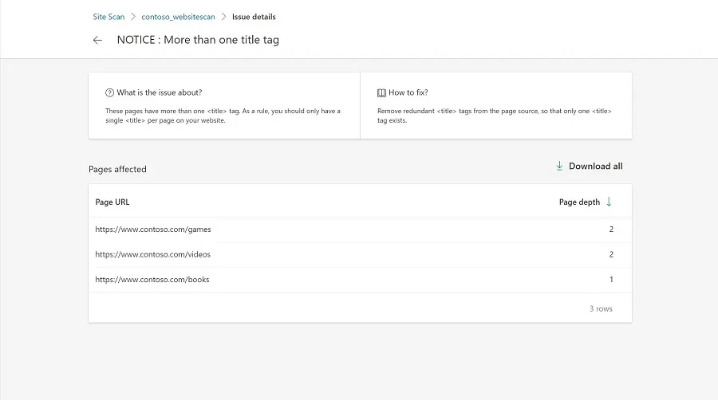This screenshot has height=400, width=718.
Task: Select the Issue details breadcrumb
Action: click(x=254, y=17)
